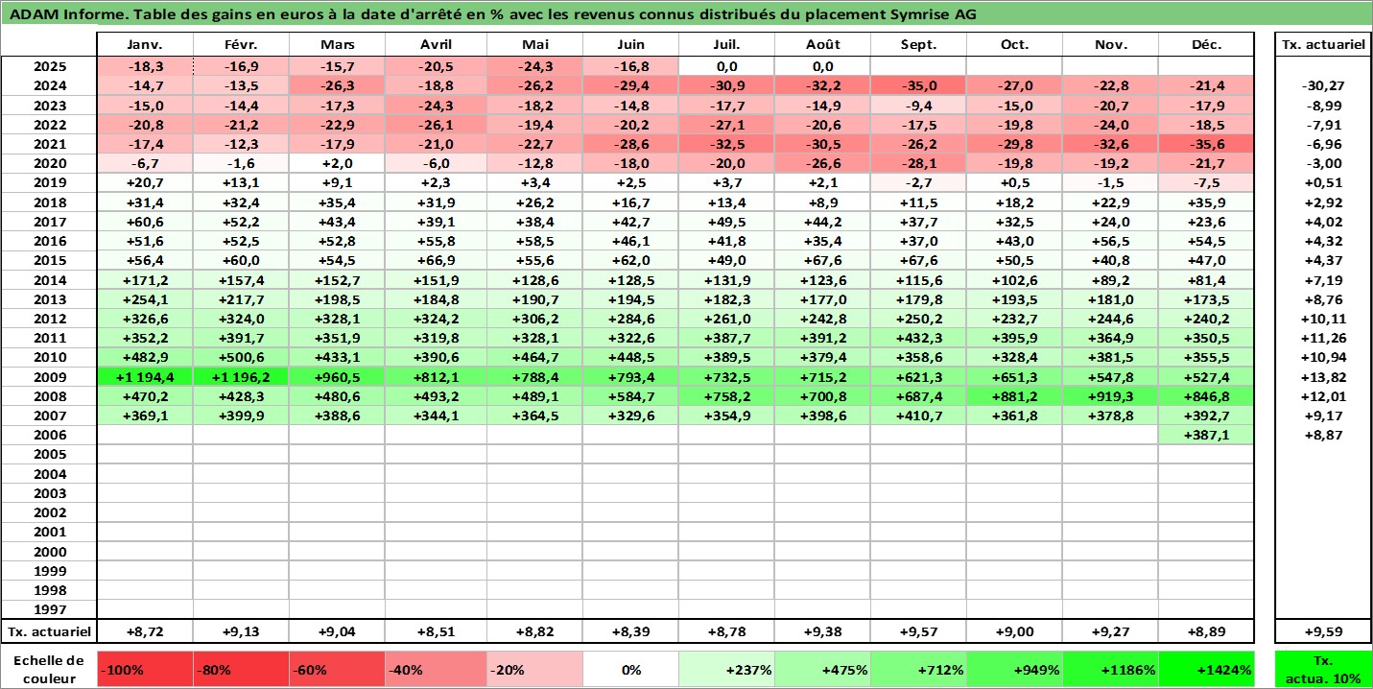The width and height of the screenshot is (1373, 689).
Task: Click the +9,59 overall actuarial rate
Action: pyautogui.click(x=1322, y=631)
